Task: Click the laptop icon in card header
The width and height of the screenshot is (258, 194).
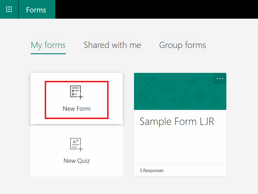Action: pos(168,86)
